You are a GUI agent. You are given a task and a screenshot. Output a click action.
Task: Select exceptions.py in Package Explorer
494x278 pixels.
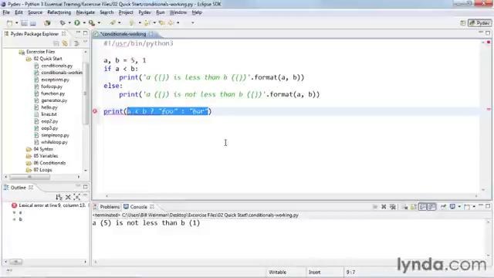55,80
